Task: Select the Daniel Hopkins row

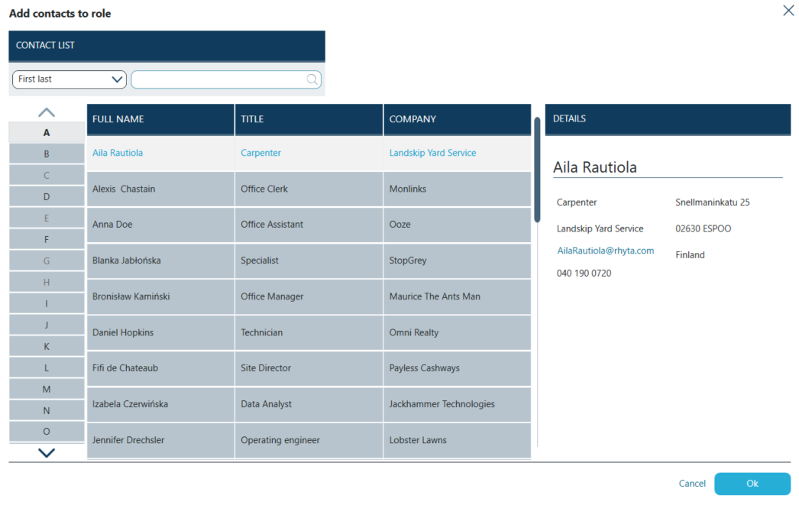Action: 123,332
